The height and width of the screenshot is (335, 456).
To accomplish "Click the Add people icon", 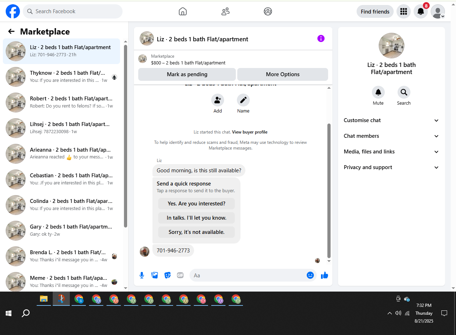I will pos(218,100).
